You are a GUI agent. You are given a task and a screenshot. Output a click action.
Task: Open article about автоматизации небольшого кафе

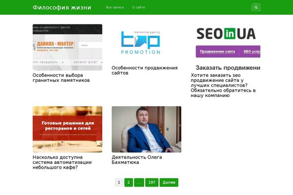62,162
